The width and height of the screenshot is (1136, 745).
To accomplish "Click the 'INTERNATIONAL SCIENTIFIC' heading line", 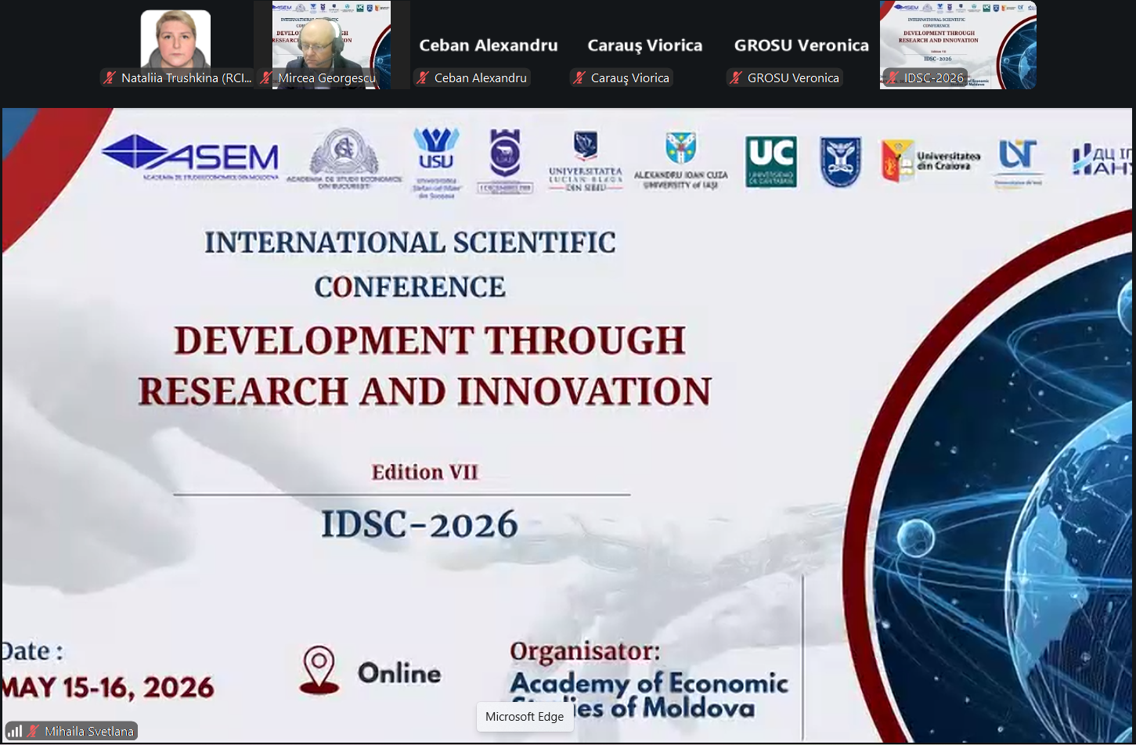I will click(410, 243).
